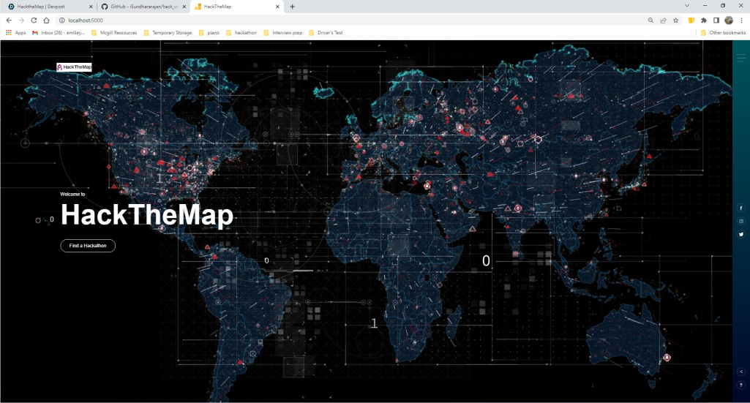750x403 pixels.
Task: Open the hackathon bookmark folder
Action: tap(241, 32)
